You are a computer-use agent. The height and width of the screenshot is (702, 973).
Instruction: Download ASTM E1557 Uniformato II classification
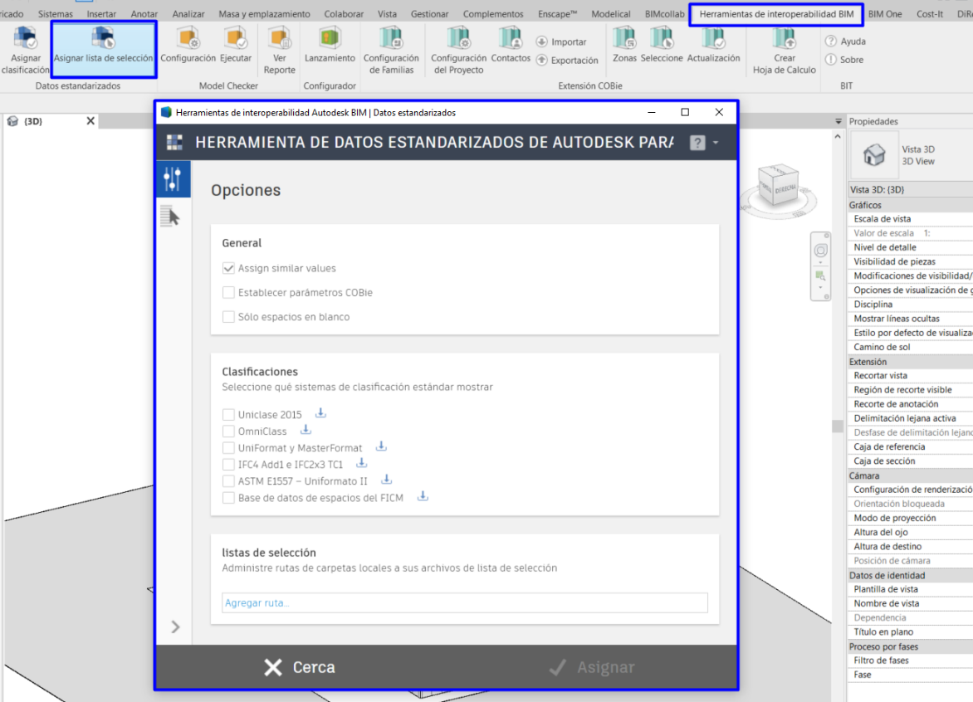click(x=387, y=480)
